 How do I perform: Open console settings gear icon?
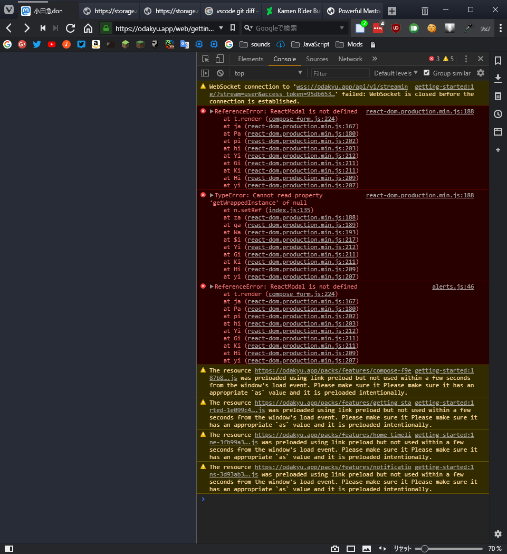click(481, 73)
